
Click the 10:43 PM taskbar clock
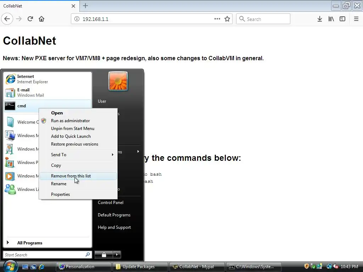(349, 267)
